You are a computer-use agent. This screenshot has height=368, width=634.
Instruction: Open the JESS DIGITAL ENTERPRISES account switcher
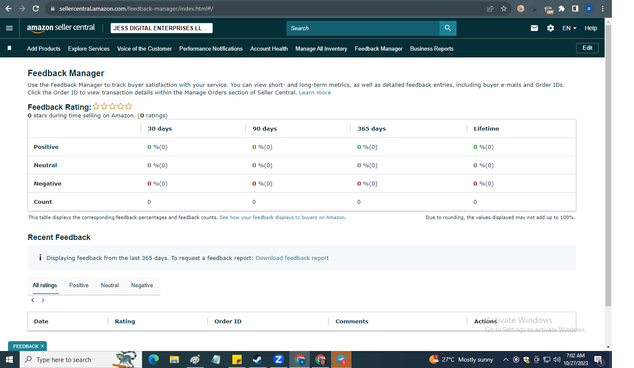[x=162, y=28]
